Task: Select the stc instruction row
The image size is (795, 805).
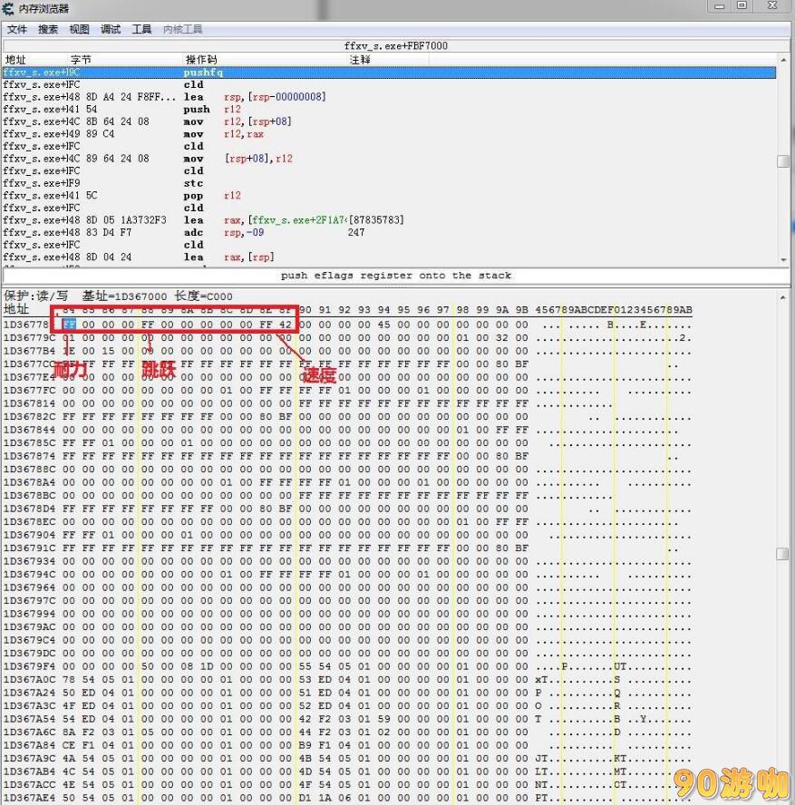Action: 389,183
